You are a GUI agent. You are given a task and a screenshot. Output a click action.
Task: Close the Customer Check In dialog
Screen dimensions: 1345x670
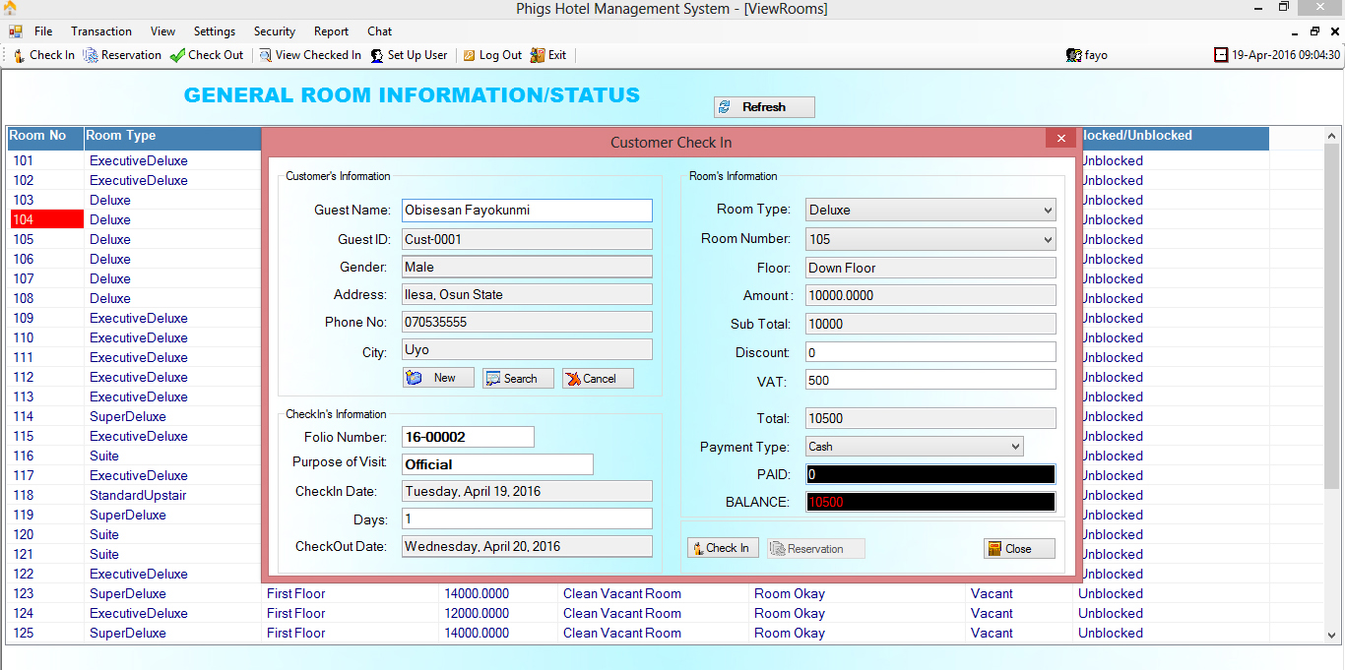1060,139
